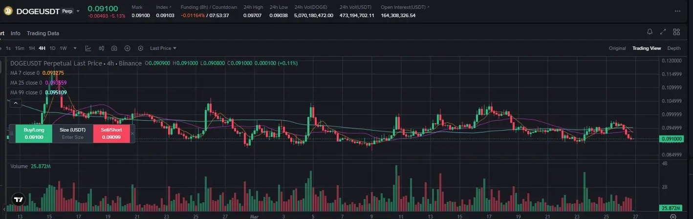The image size is (693, 219).
Task: Select the Original chart view
Action: click(x=617, y=48)
